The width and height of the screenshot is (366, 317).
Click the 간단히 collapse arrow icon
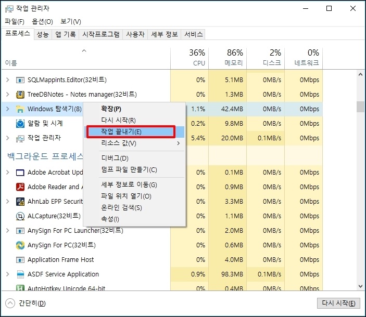pyautogui.click(x=10, y=303)
